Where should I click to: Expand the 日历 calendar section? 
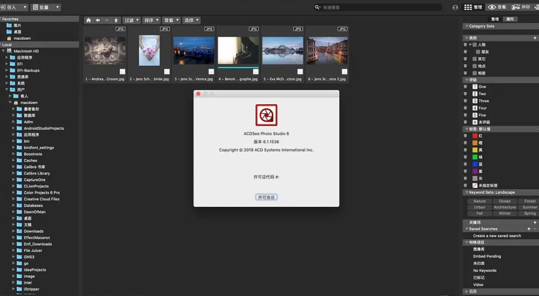click(467, 291)
